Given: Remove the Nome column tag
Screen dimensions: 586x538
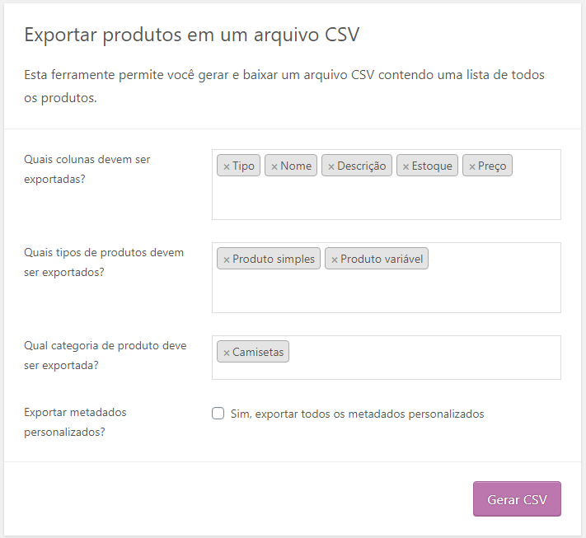Looking at the screenshot, I should (274, 166).
